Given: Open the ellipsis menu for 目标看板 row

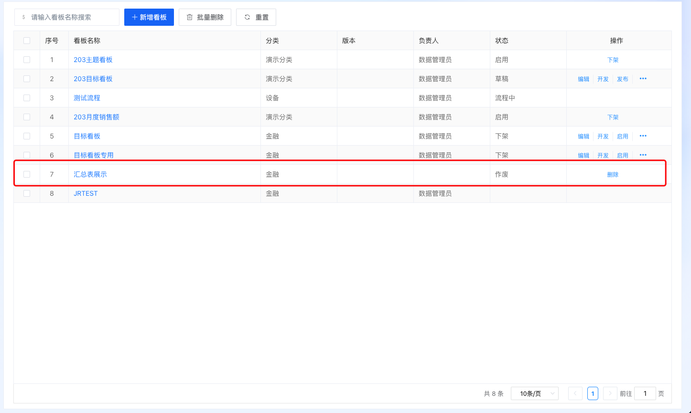Looking at the screenshot, I should [643, 136].
